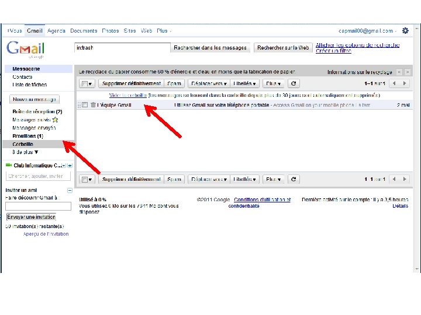The width and height of the screenshot is (421, 315).
Task: Click the Gmail logo
Action: [x=26, y=49]
